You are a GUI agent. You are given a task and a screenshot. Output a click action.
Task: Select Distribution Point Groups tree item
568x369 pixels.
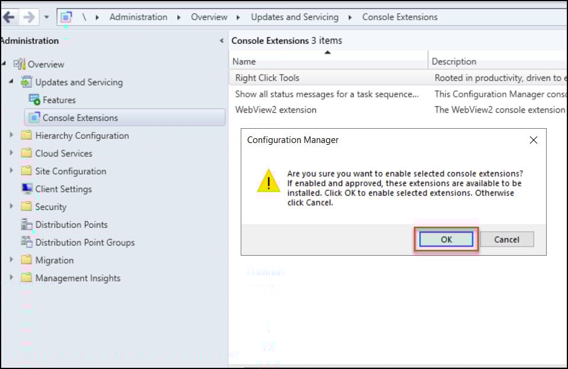click(x=85, y=242)
